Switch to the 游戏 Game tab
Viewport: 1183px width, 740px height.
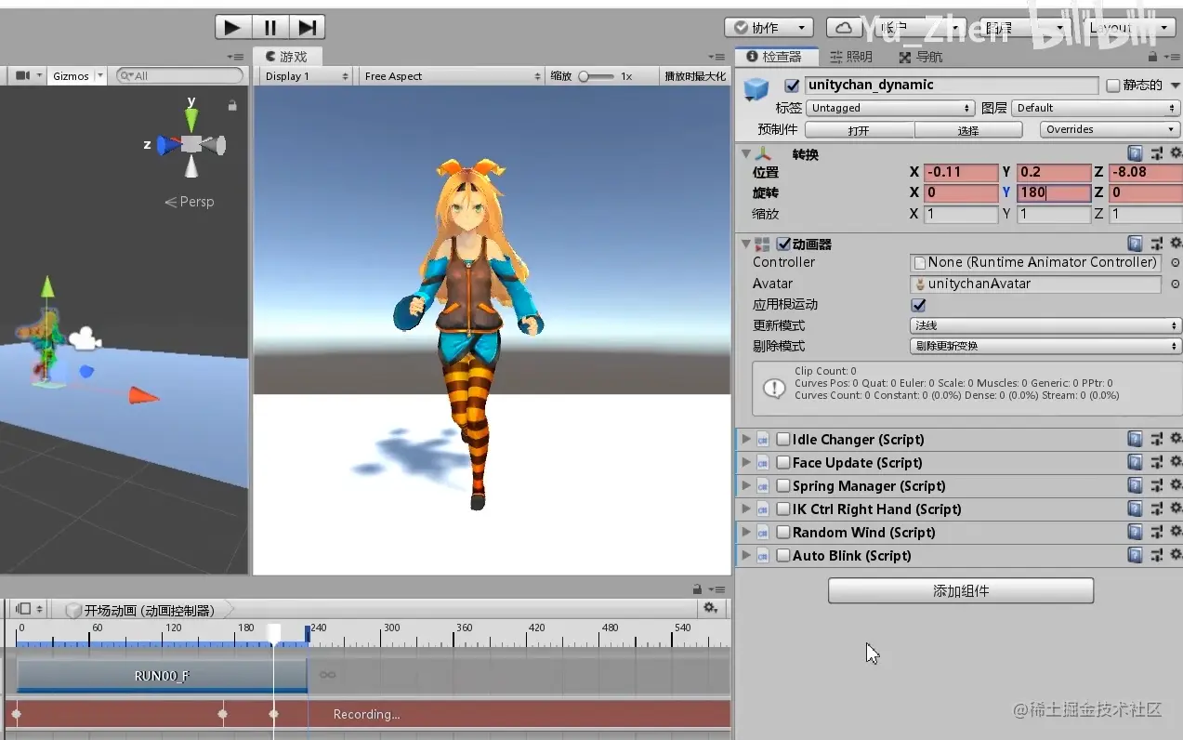[x=286, y=57]
